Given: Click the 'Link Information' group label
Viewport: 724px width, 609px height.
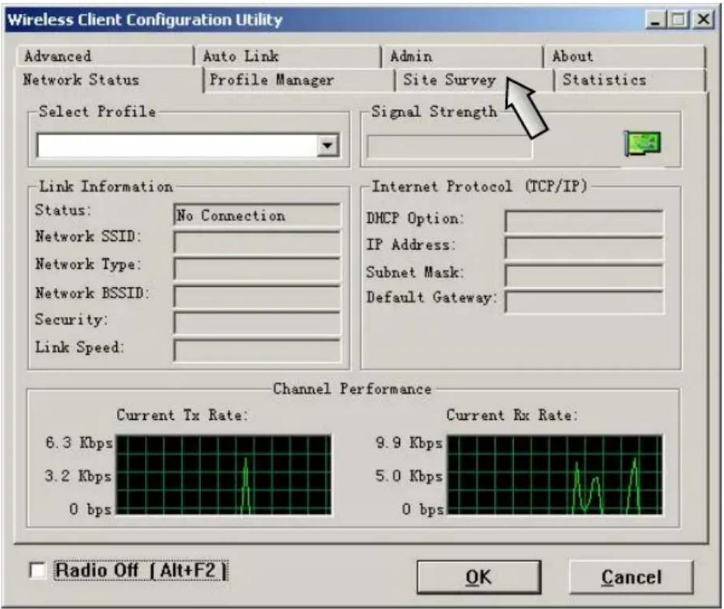Looking at the screenshot, I should 106,186.
